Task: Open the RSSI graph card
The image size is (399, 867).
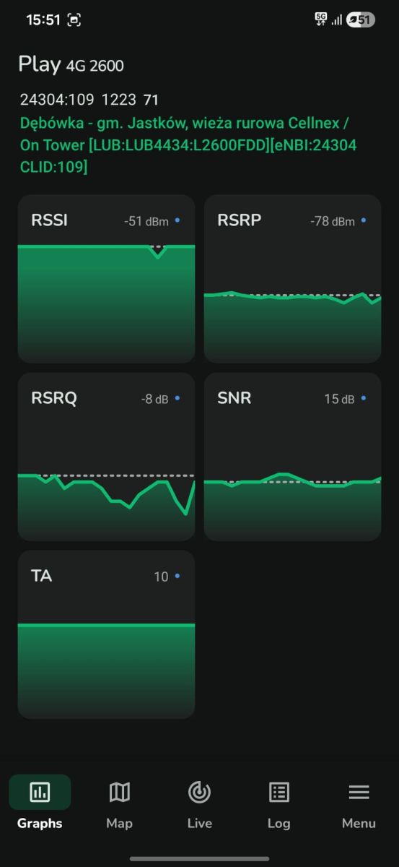Action: [106, 279]
